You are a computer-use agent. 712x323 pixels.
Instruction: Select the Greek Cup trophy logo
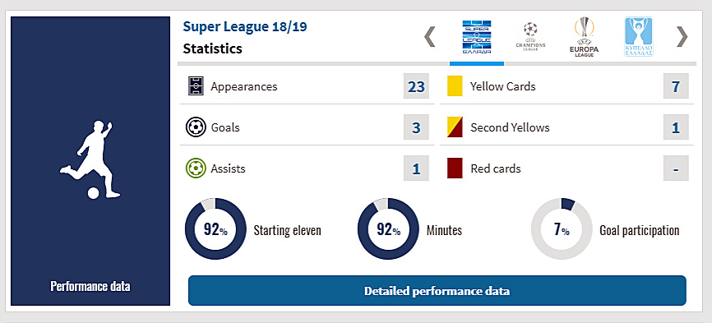click(x=639, y=36)
